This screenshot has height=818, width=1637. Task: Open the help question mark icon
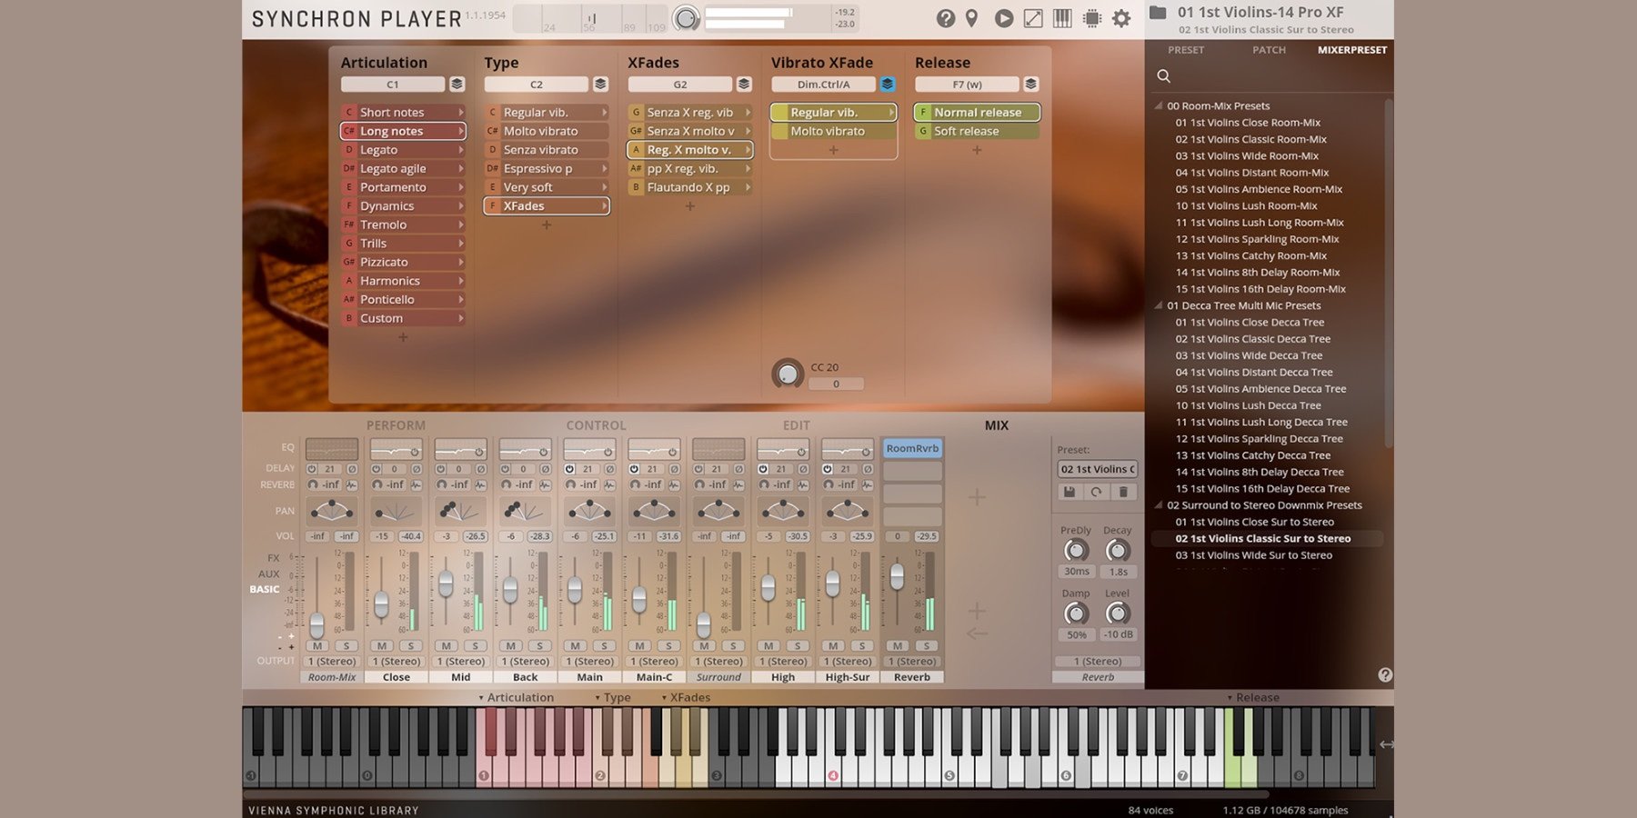tap(946, 18)
